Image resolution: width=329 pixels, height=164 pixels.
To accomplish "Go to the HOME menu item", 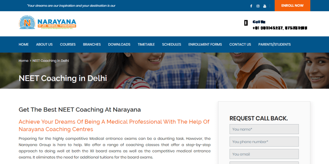I will click(24, 44).
